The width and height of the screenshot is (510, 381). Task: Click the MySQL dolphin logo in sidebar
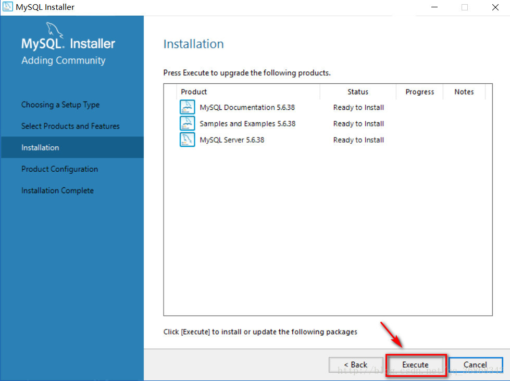point(54,30)
